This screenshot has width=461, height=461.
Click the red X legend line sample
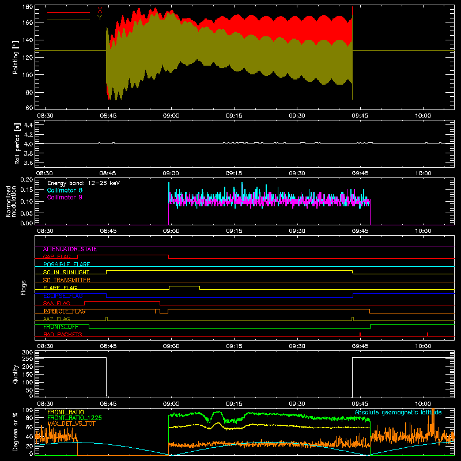coord(69,12)
